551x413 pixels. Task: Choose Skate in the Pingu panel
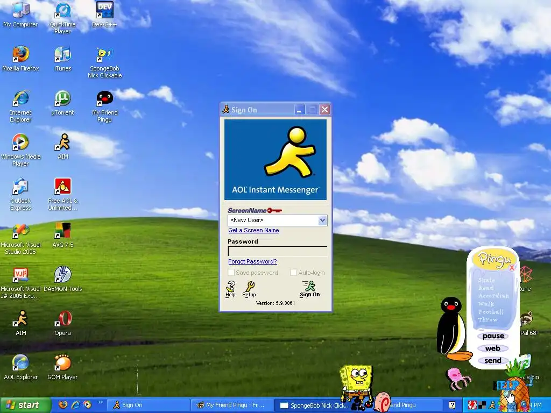(486, 280)
